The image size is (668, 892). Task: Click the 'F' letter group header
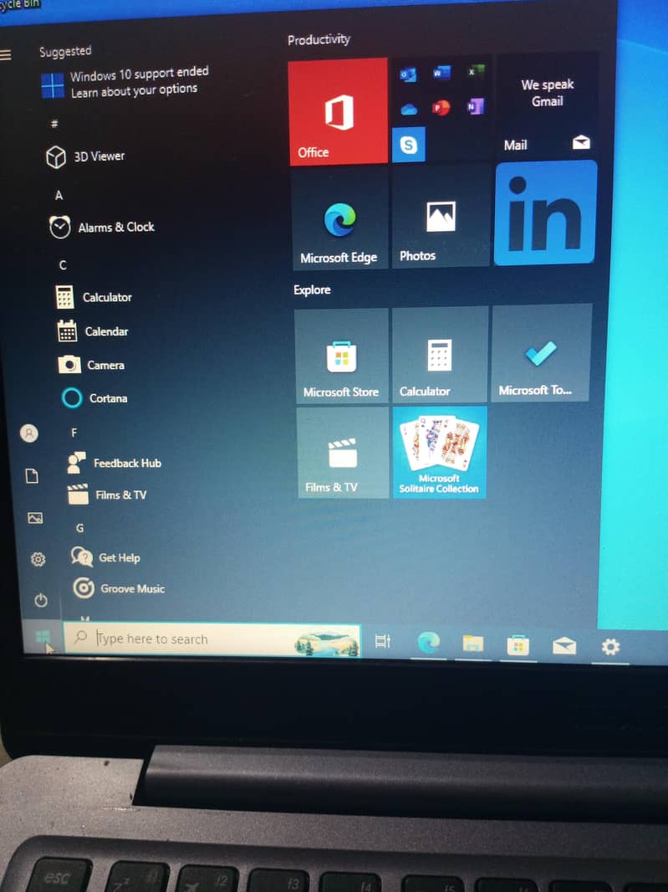74,433
